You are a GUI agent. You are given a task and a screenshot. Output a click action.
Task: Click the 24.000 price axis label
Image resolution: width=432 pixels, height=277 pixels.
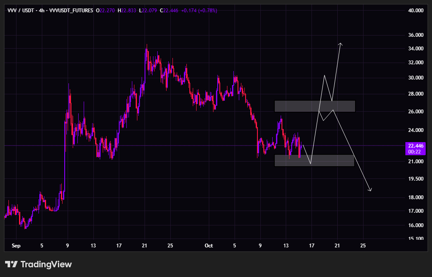tap(416, 130)
